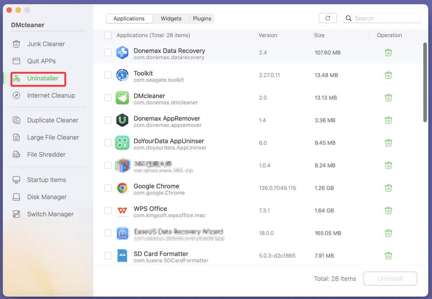Screen dimensions: 432x299
Task: Click the green trash icon for Google Chrome
Action: (x=388, y=188)
